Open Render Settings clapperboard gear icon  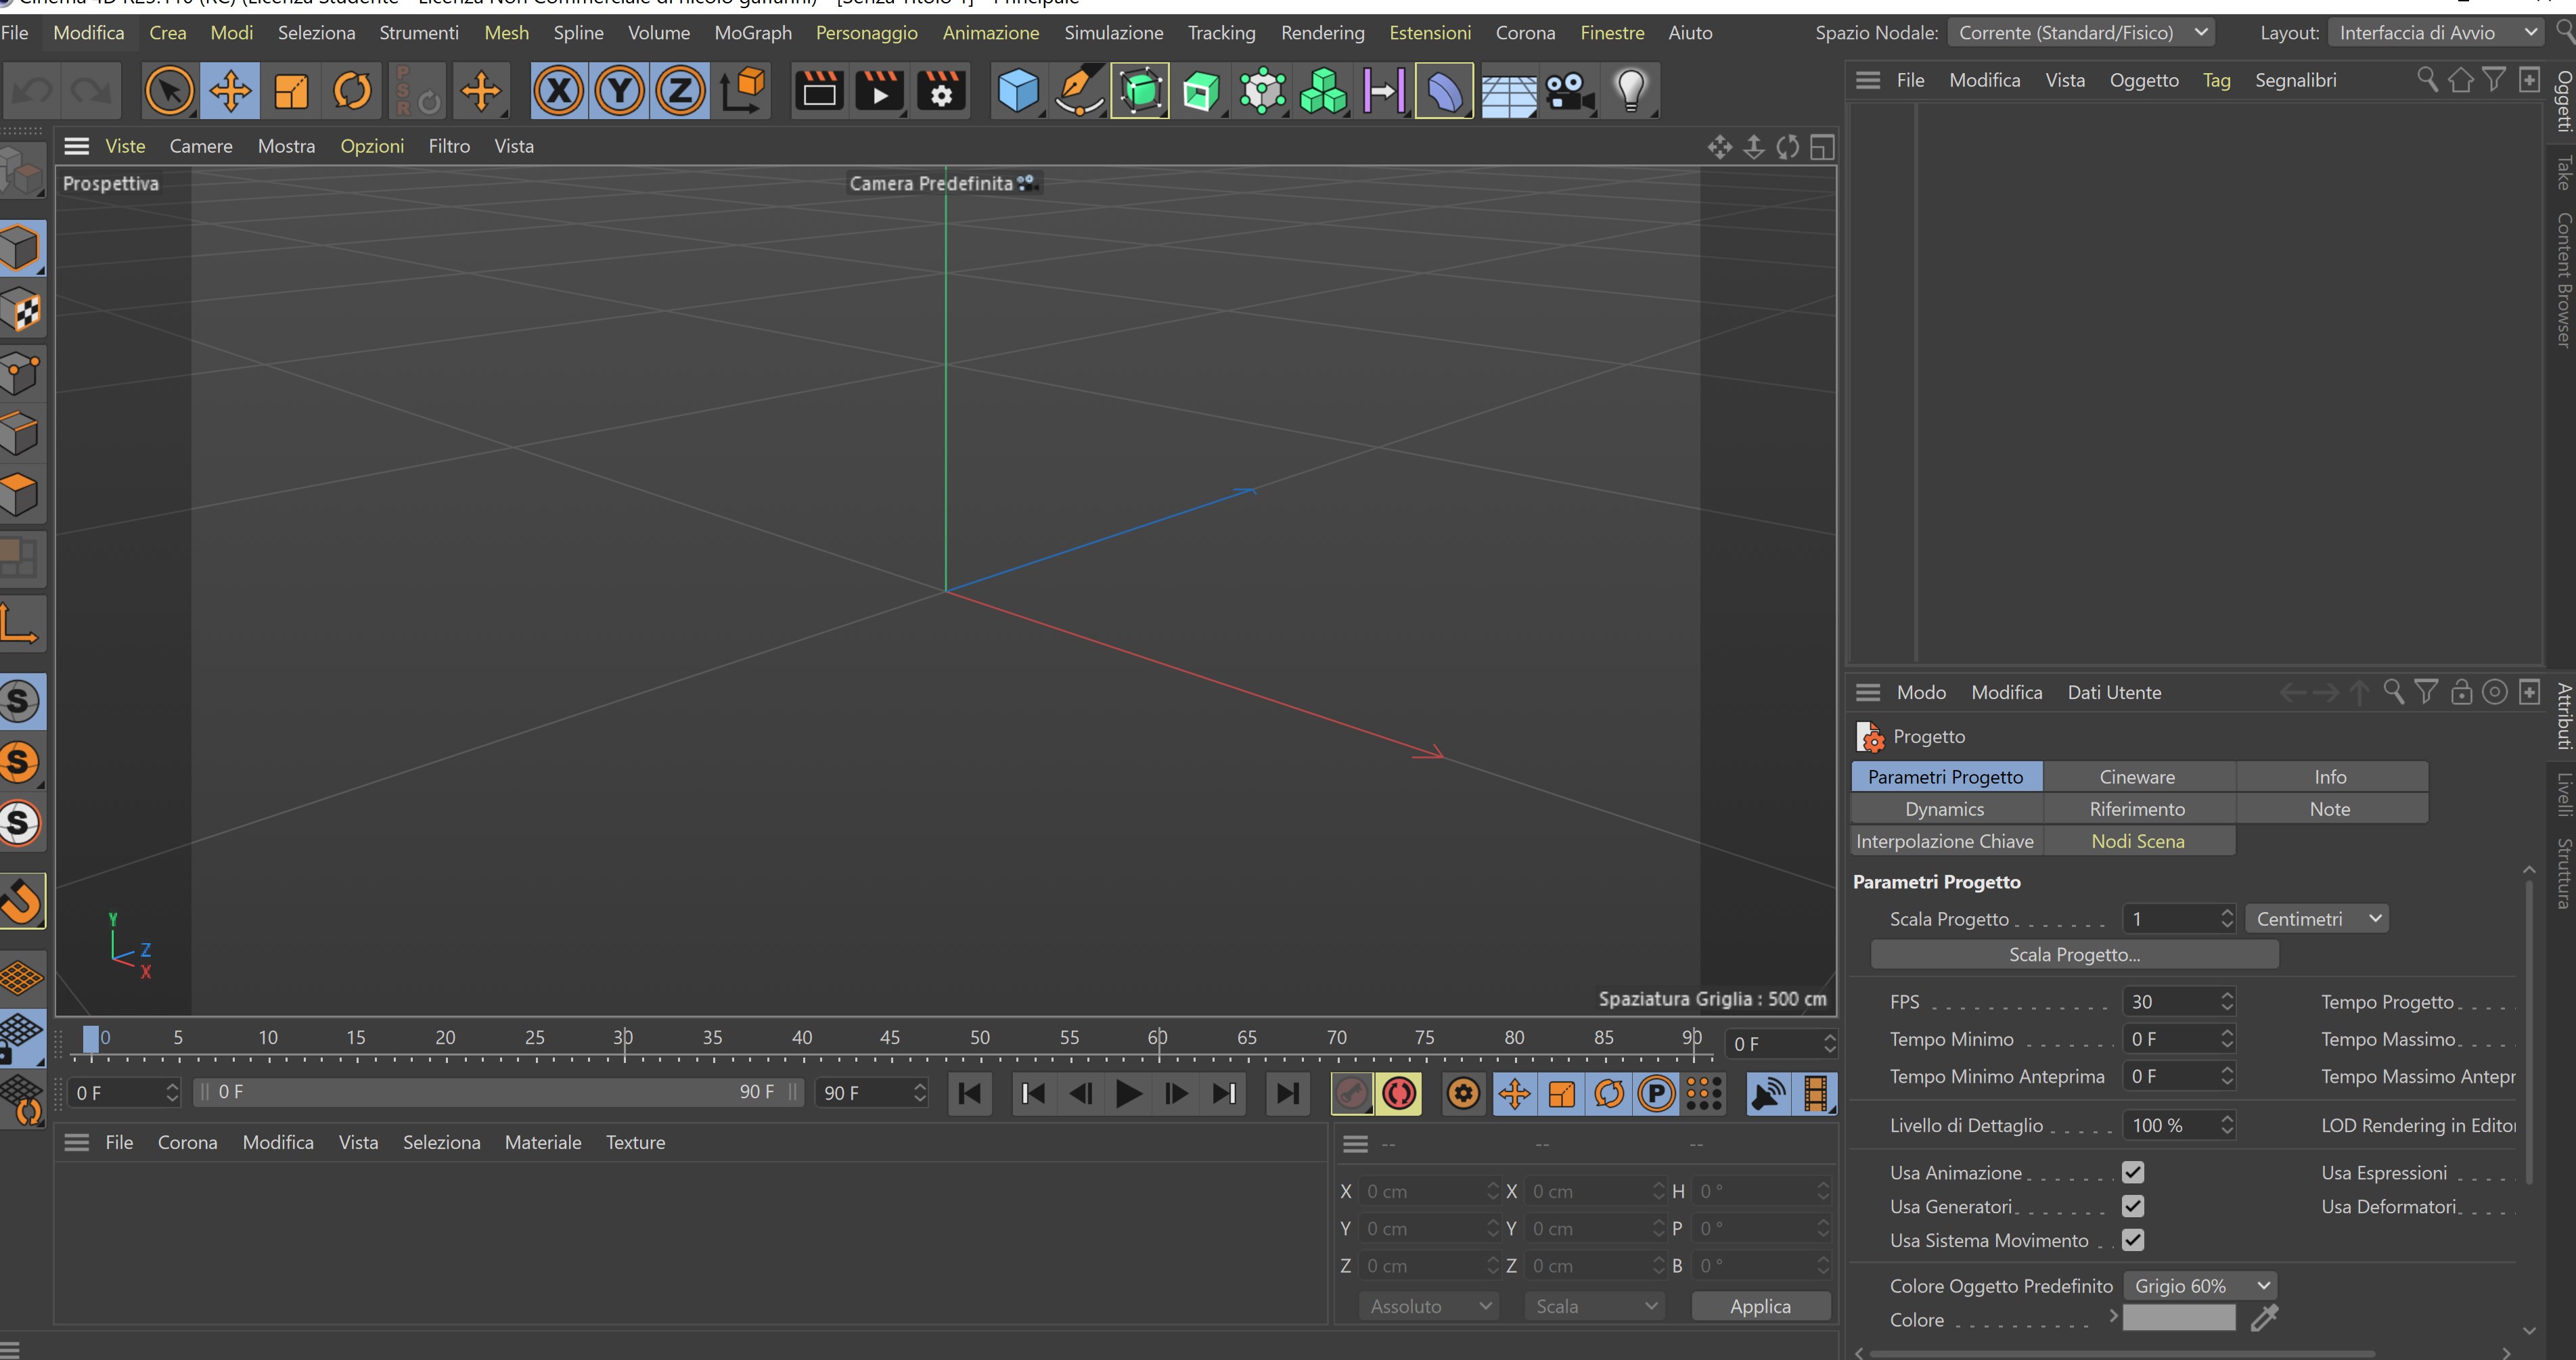[941, 91]
